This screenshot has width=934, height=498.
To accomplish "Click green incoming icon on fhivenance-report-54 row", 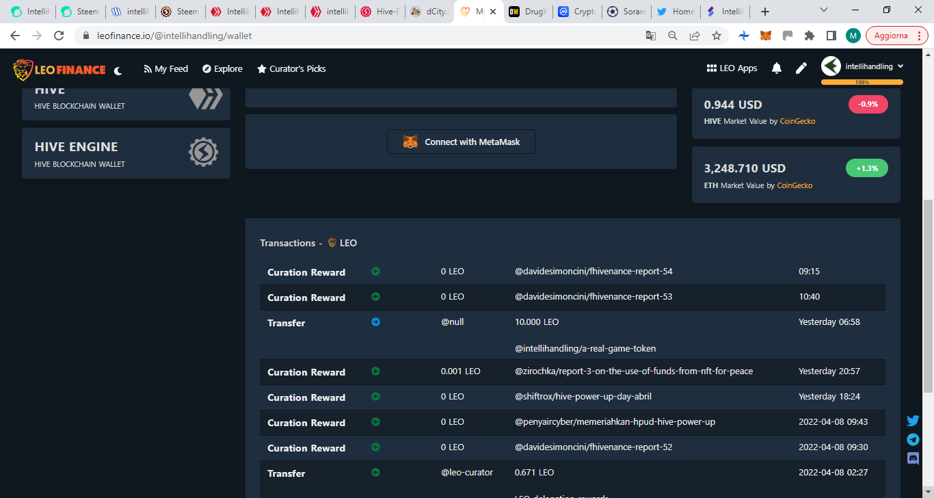I will click(x=375, y=271).
